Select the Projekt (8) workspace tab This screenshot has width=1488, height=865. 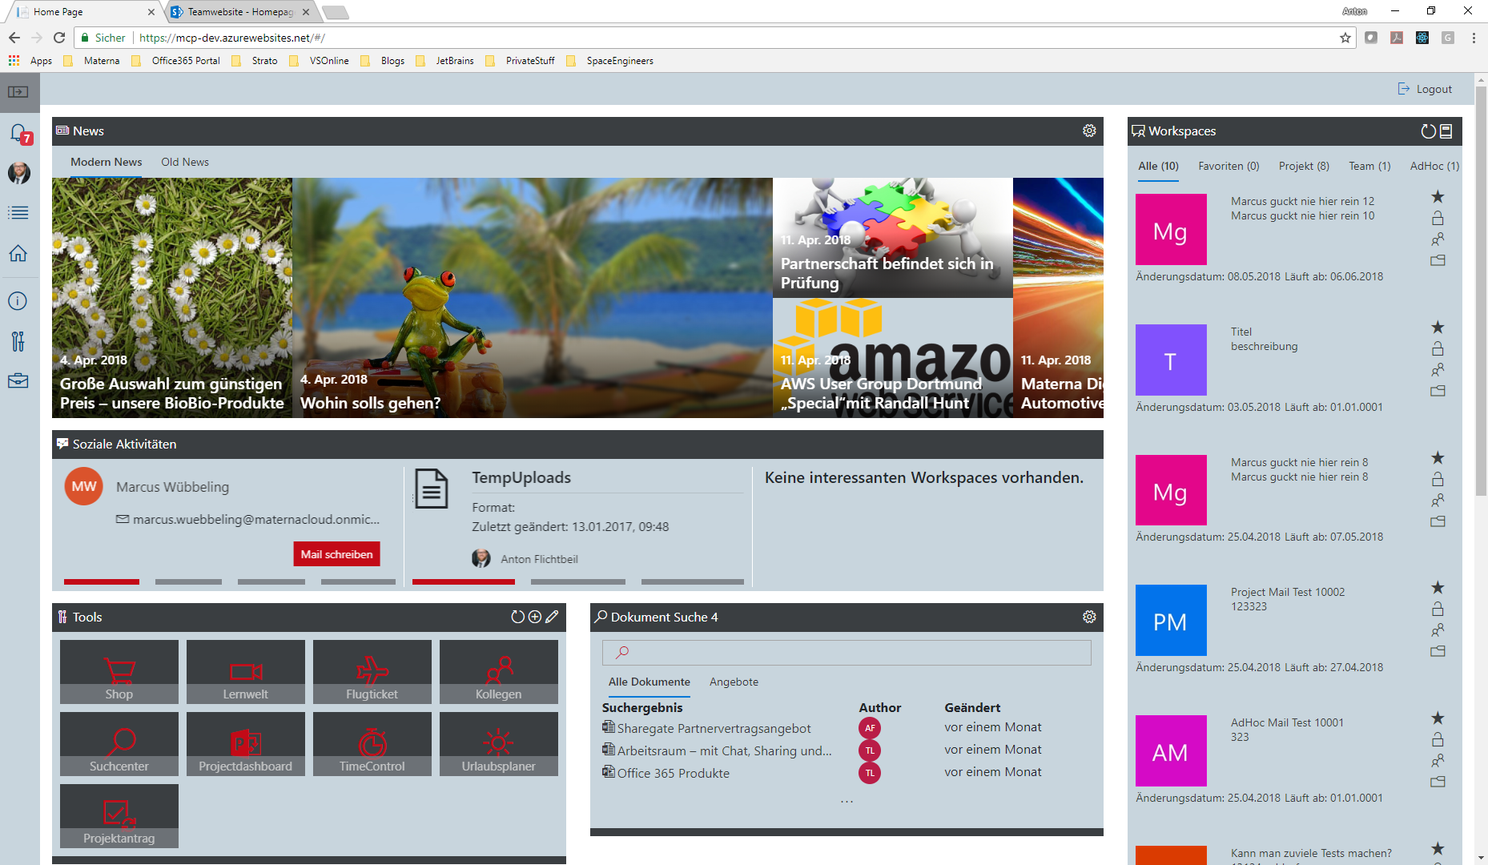tap(1304, 166)
